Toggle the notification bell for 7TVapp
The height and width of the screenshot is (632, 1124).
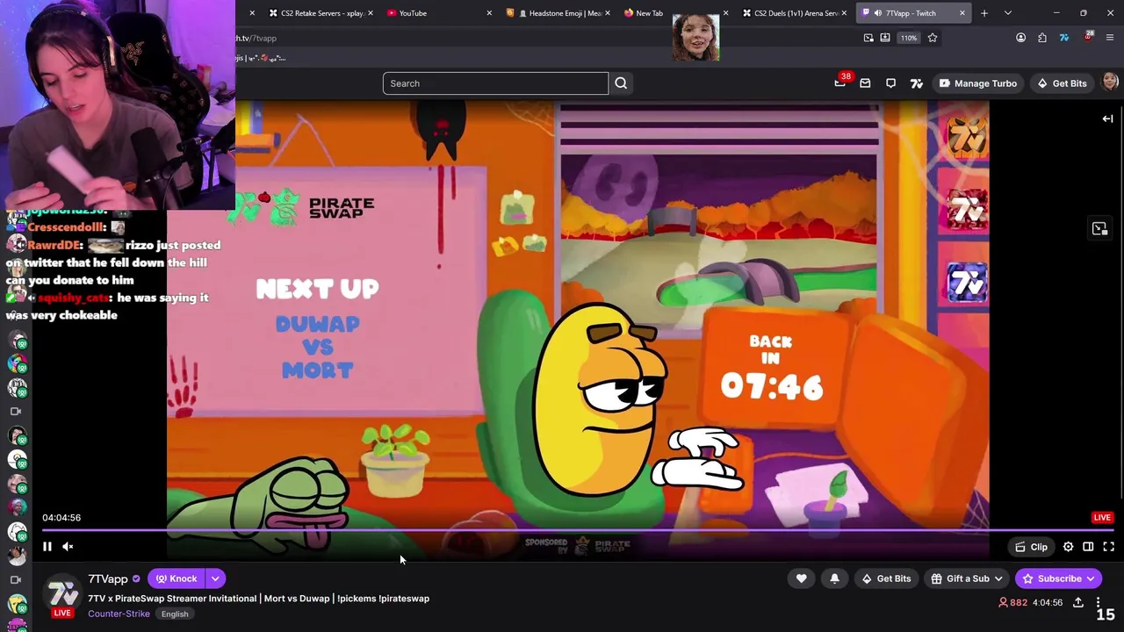[834, 578]
